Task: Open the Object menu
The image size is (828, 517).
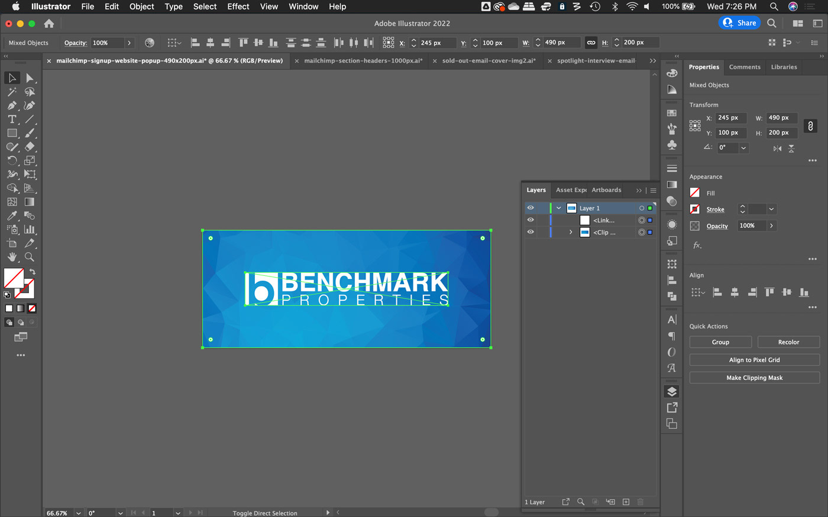Action: [142, 6]
